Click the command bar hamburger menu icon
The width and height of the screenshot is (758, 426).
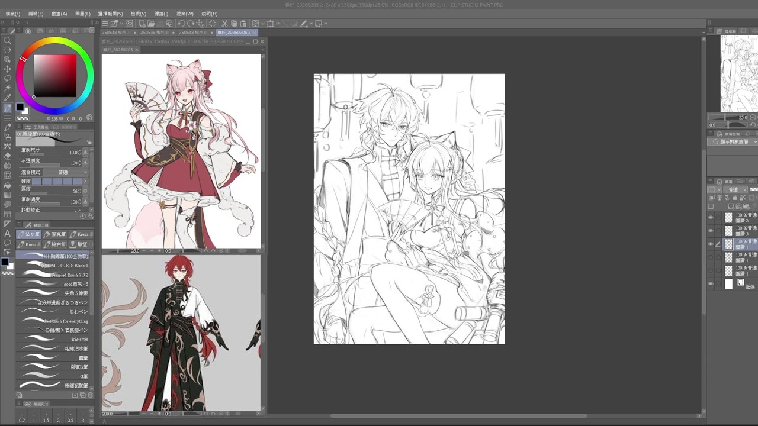coord(105,24)
